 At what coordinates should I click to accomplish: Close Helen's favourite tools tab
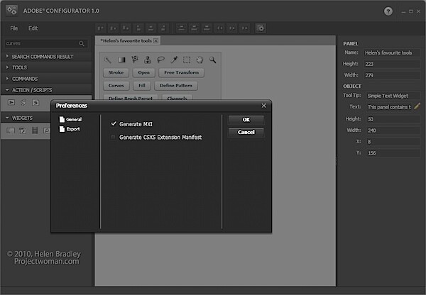tap(155, 40)
